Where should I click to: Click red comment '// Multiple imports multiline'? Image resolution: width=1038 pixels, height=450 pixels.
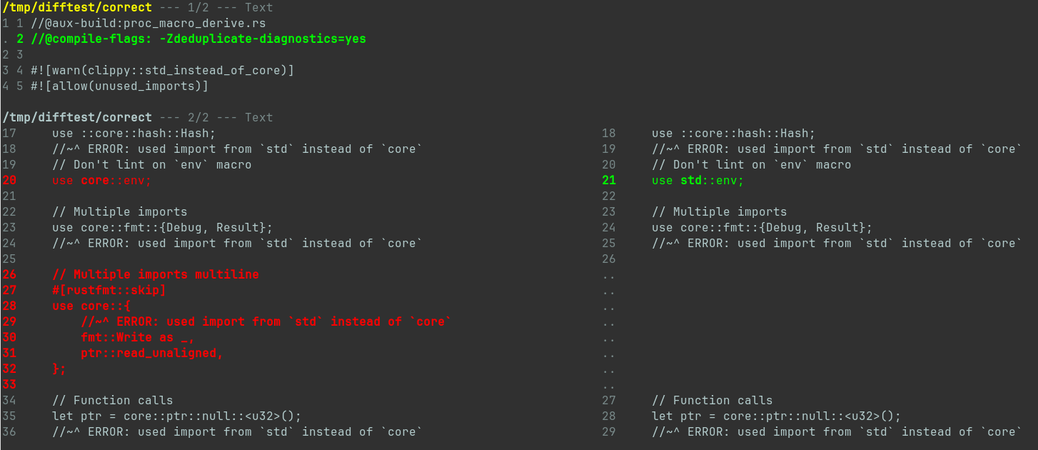tap(155, 274)
